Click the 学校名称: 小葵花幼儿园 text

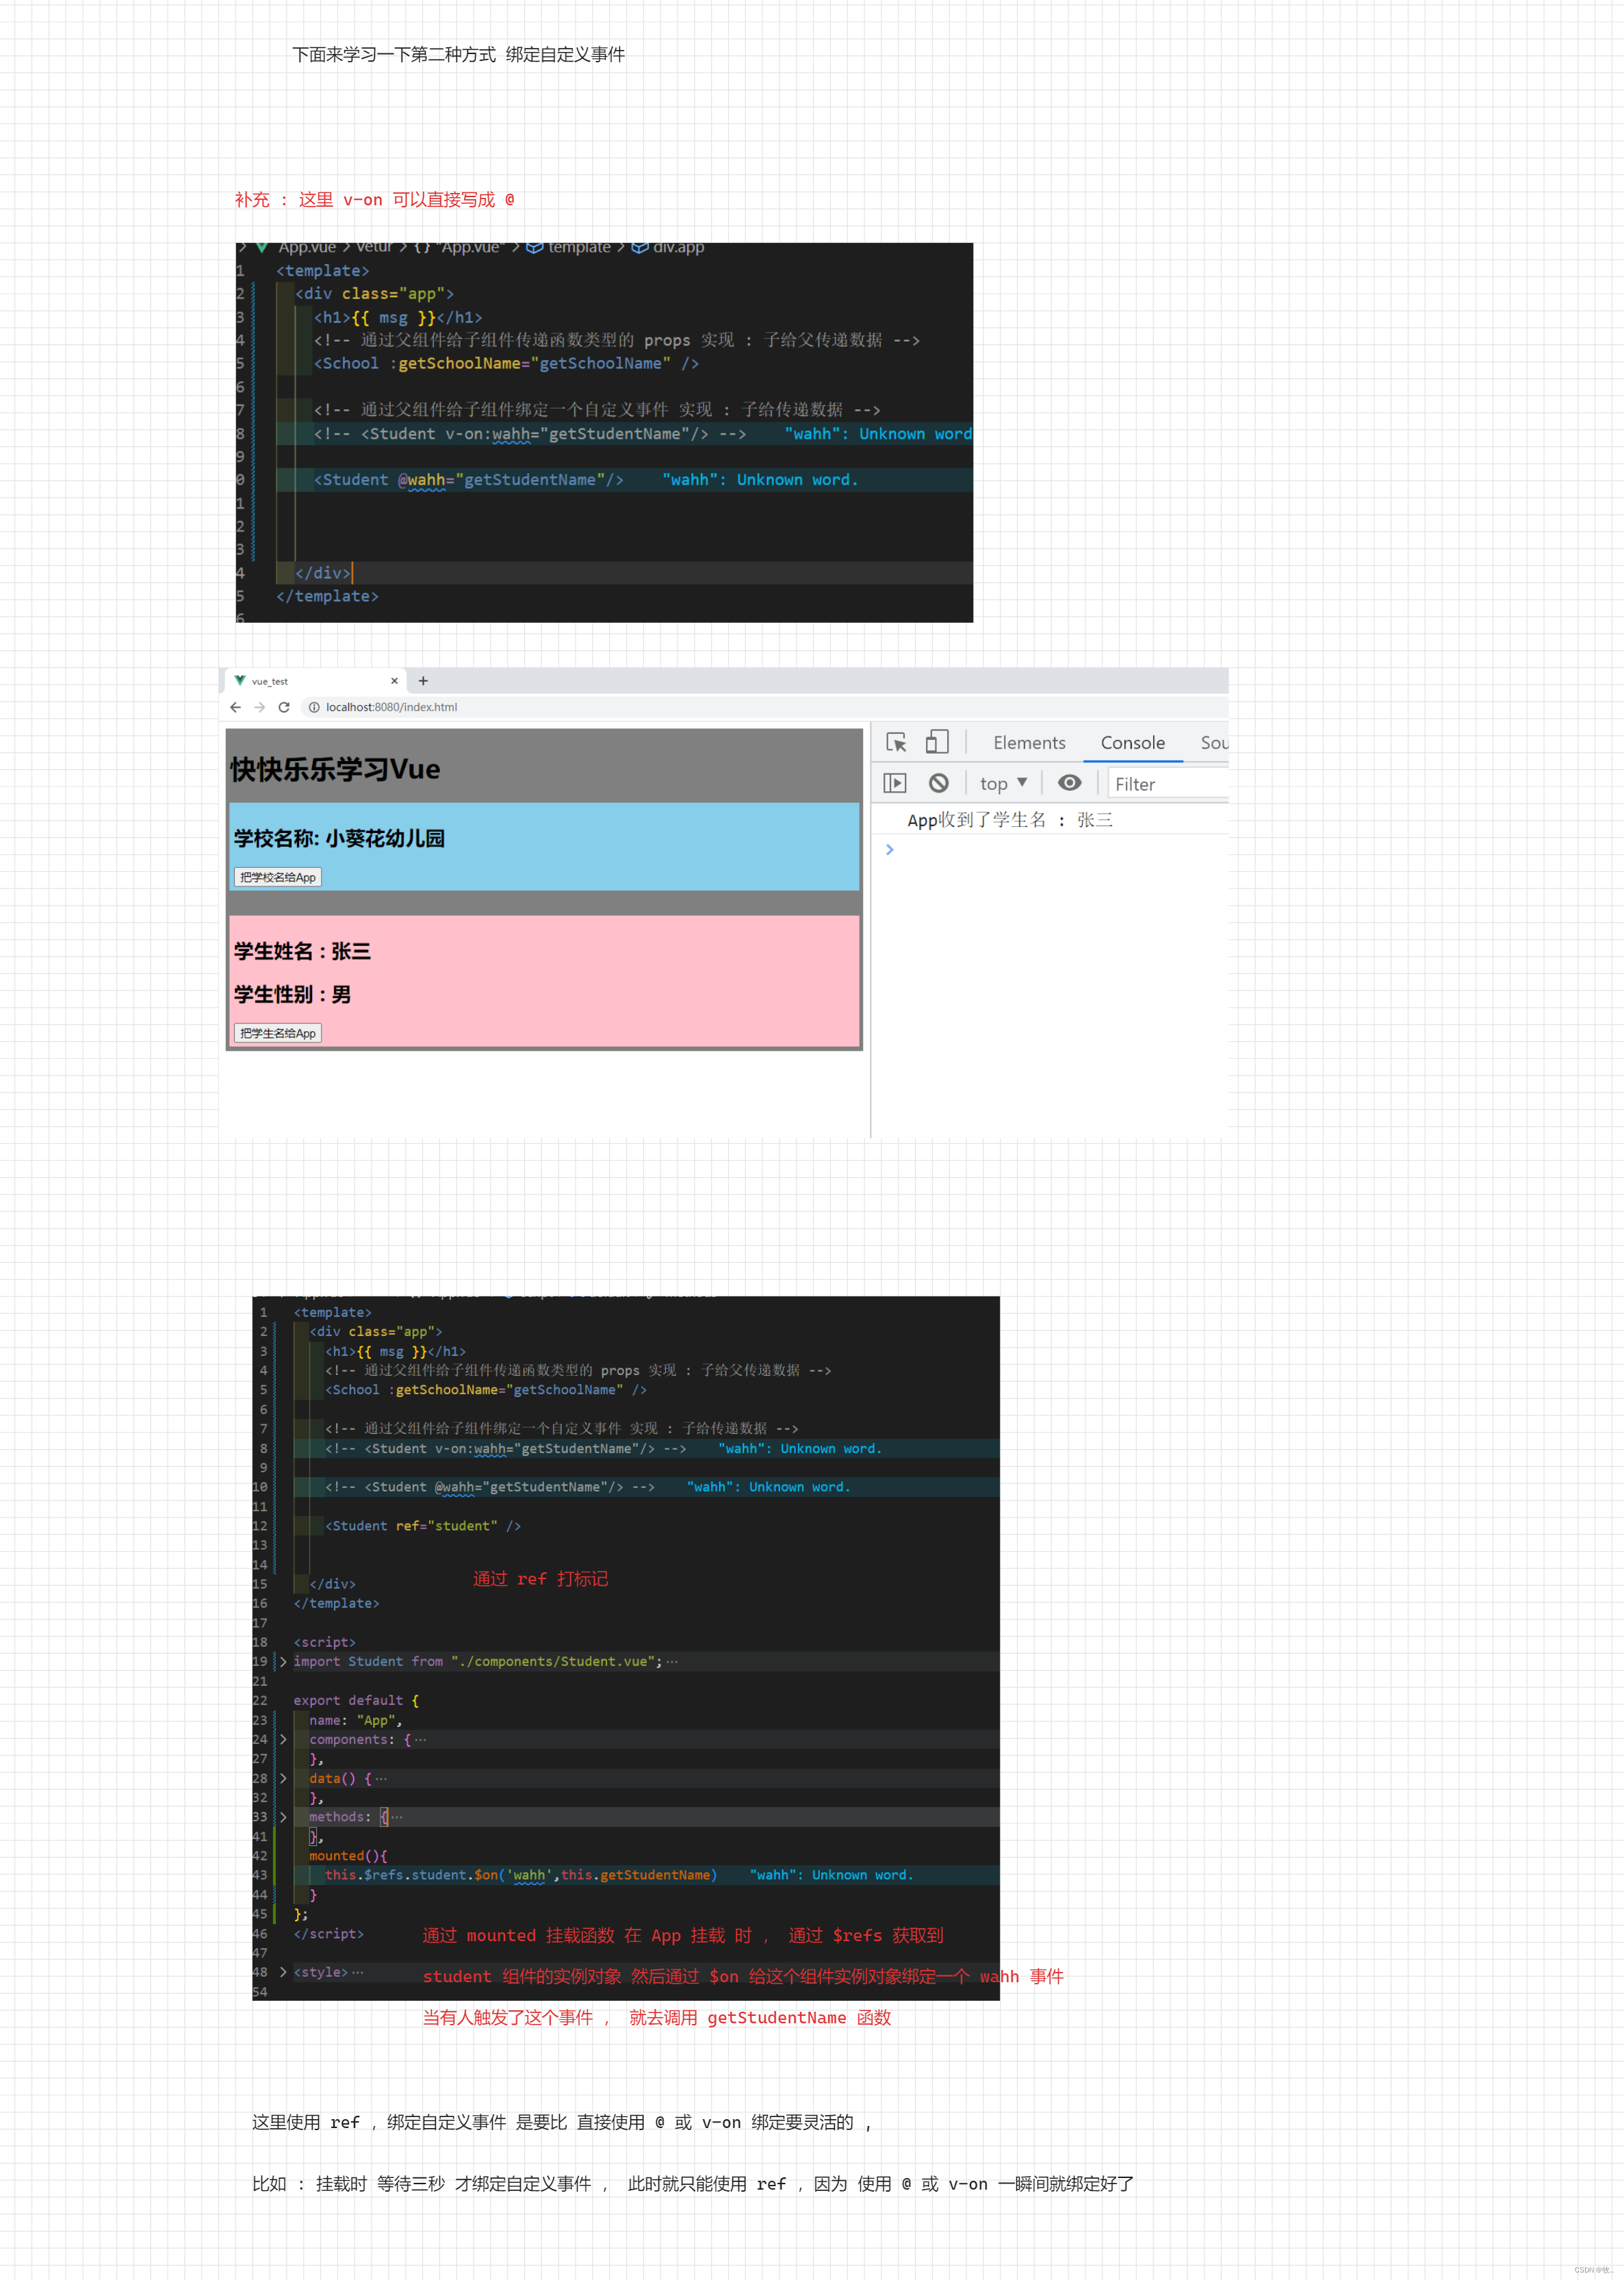pyautogui.click(x=339, y=838)
